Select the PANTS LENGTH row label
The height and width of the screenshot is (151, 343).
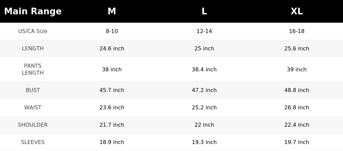(x=33, y=69)
